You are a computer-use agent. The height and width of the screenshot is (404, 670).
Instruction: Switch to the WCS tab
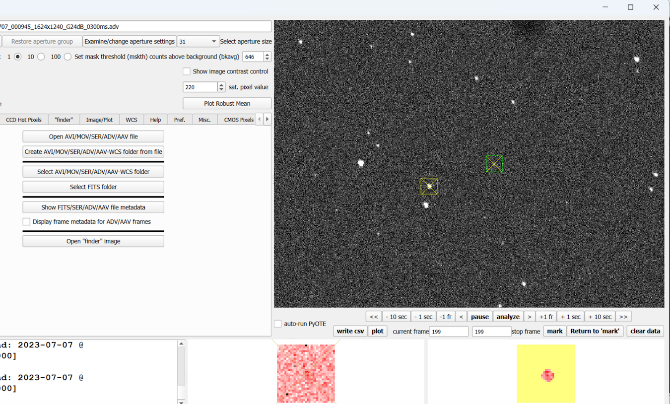point(131,120)
